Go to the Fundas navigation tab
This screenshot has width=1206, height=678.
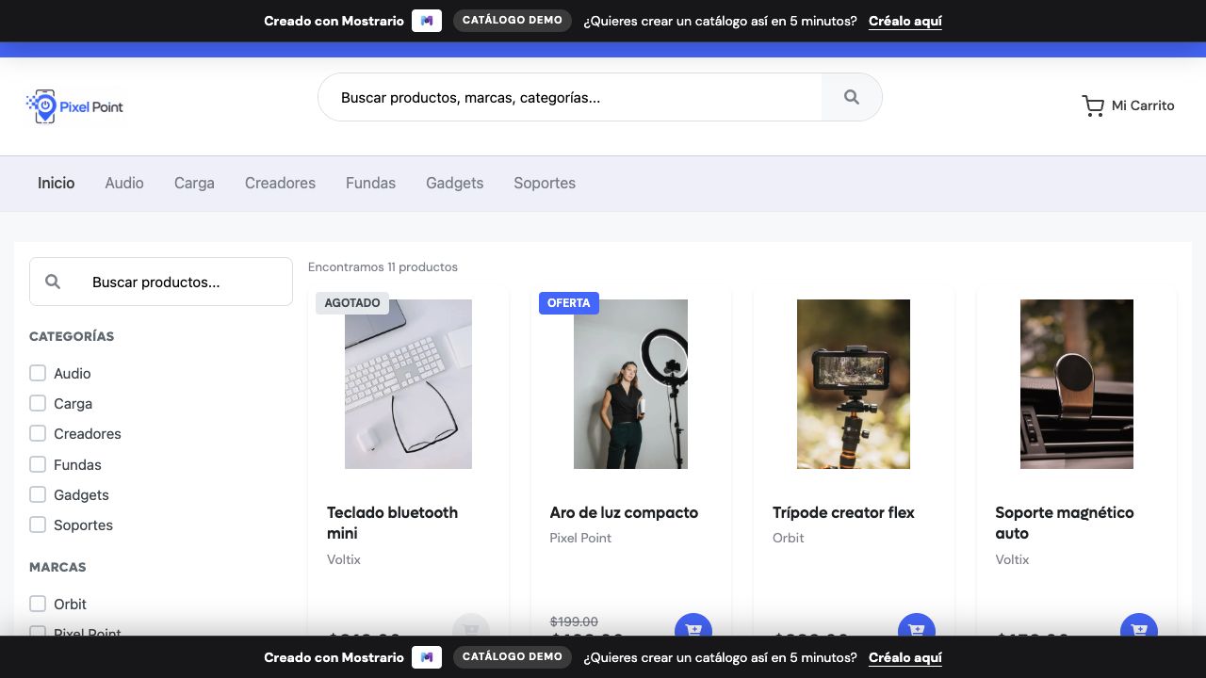[370, 183]
